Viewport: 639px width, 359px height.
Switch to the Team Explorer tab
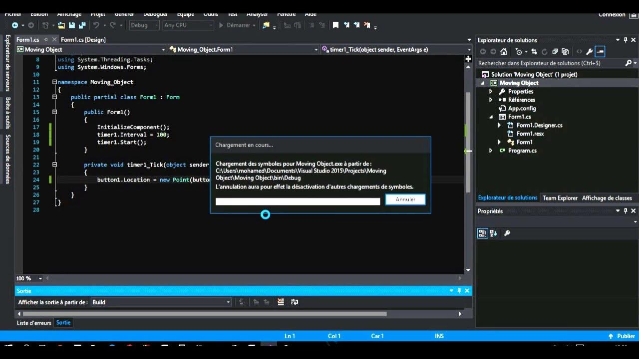(x=560, y=198)
